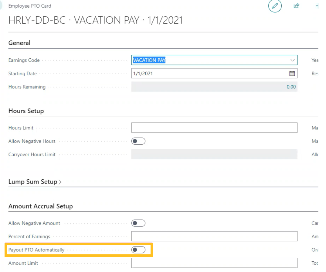Collapse the General section heading
326x272 pixels.
19,43
